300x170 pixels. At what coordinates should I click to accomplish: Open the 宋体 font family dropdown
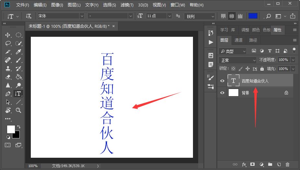[x=61, y=16]
